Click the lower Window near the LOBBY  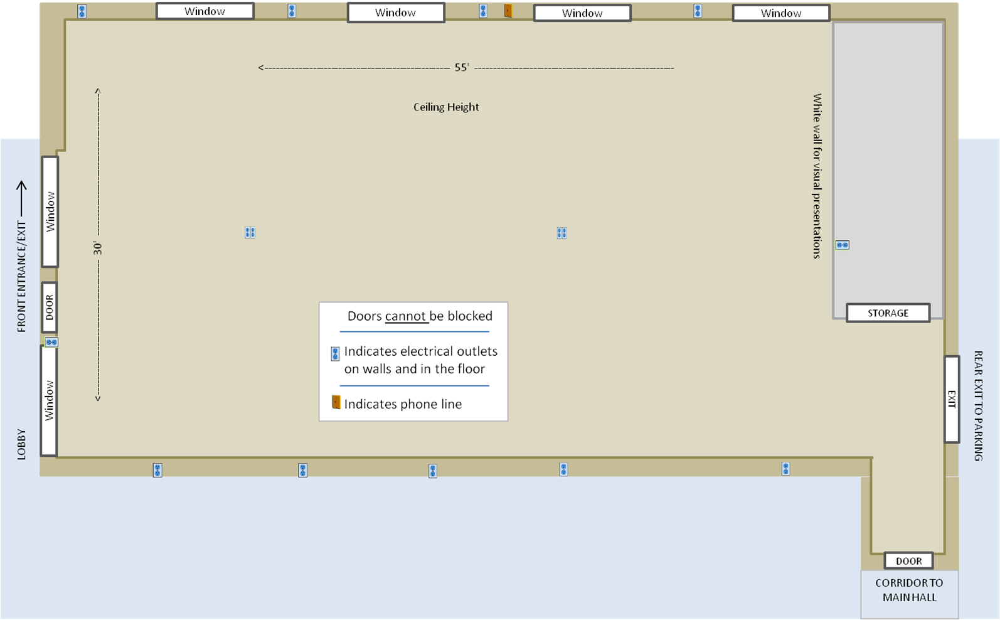tap(49, 400)
